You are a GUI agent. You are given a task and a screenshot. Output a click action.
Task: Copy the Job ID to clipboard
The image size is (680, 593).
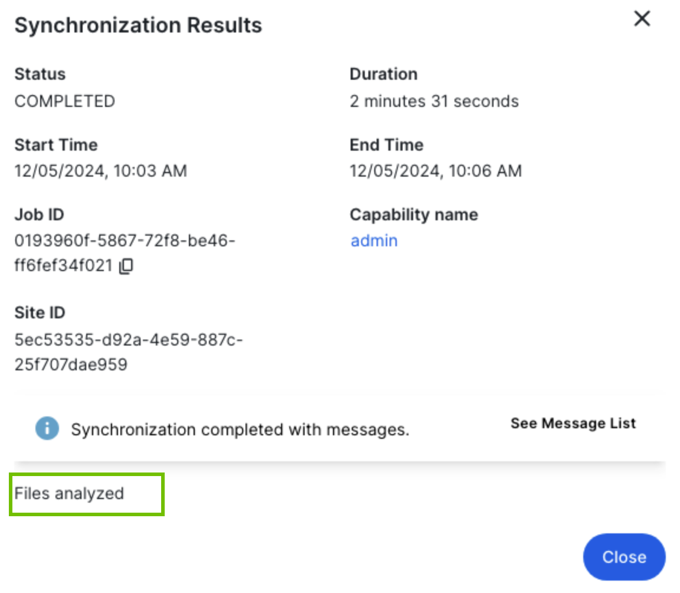click(x=126, y=267)
